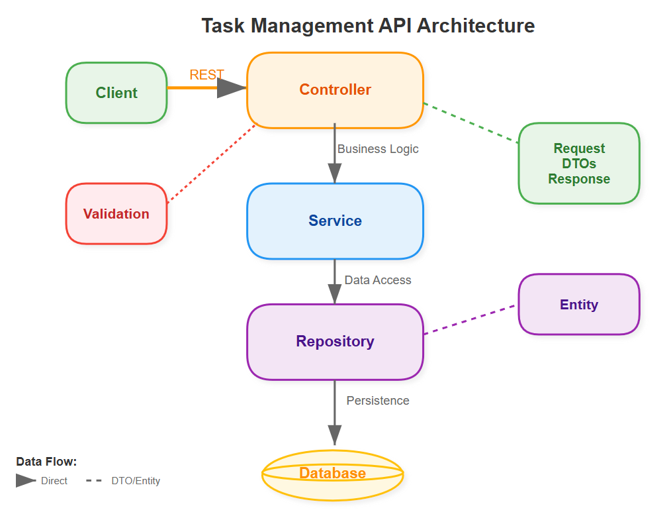The height and width of the screenshot is (518, 671).
Task: Select the Entity node box
Action: [x=579, y=304]
